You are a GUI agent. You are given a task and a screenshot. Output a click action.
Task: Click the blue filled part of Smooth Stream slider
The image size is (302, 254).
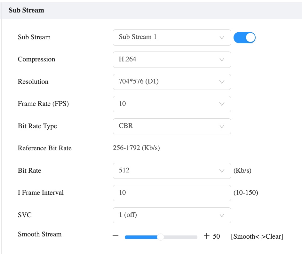coord(141,237)
